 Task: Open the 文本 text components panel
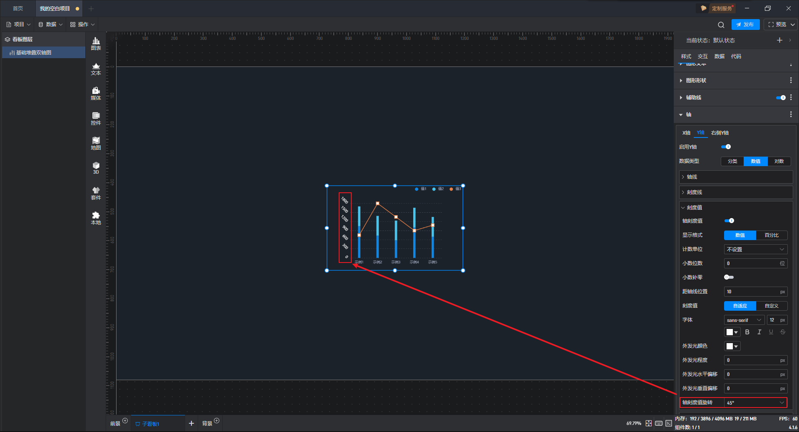pyautogui.click(x=96, y=69)
